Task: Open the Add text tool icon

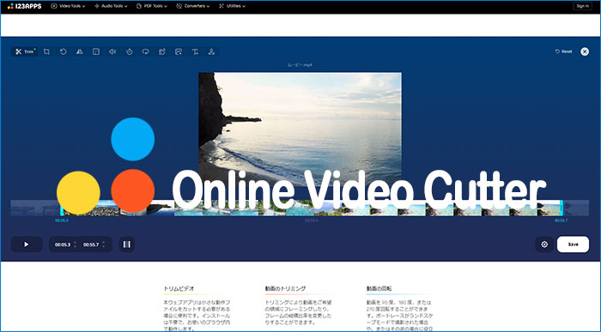Action: tap(195, 51)
